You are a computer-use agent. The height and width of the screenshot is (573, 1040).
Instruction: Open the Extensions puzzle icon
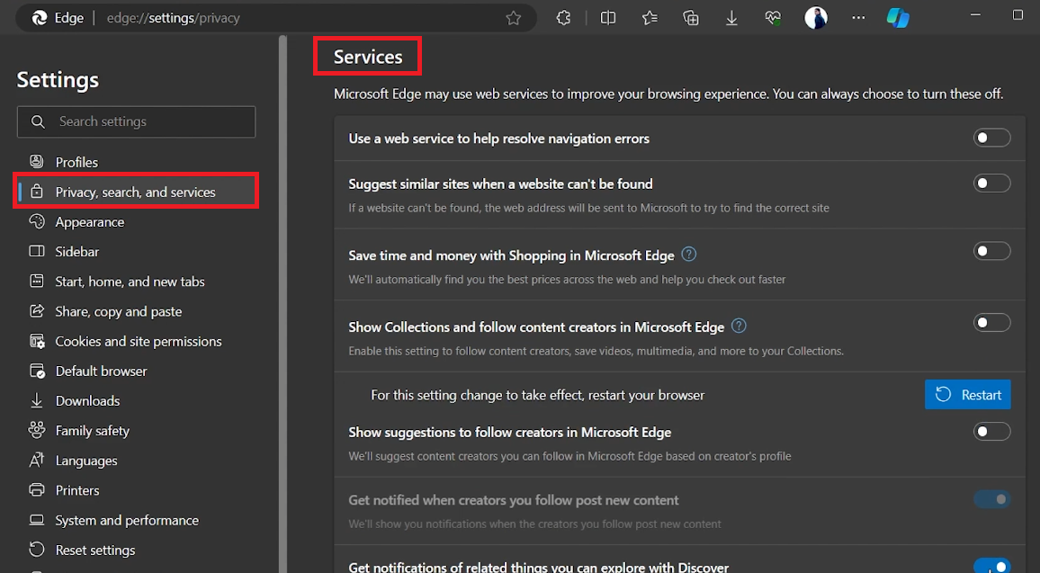click(x=563, y=18)
